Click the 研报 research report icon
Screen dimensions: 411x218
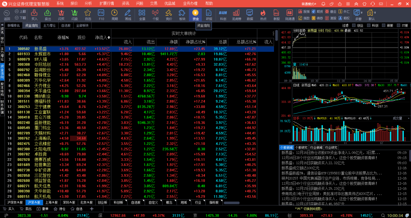[x=209, y=15]
